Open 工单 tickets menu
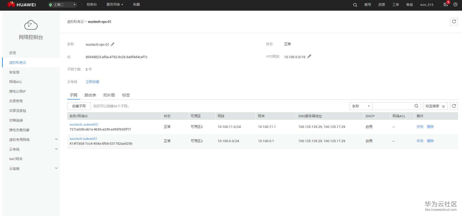The height and width of the screenshot is (216, 462). point(395,5)
